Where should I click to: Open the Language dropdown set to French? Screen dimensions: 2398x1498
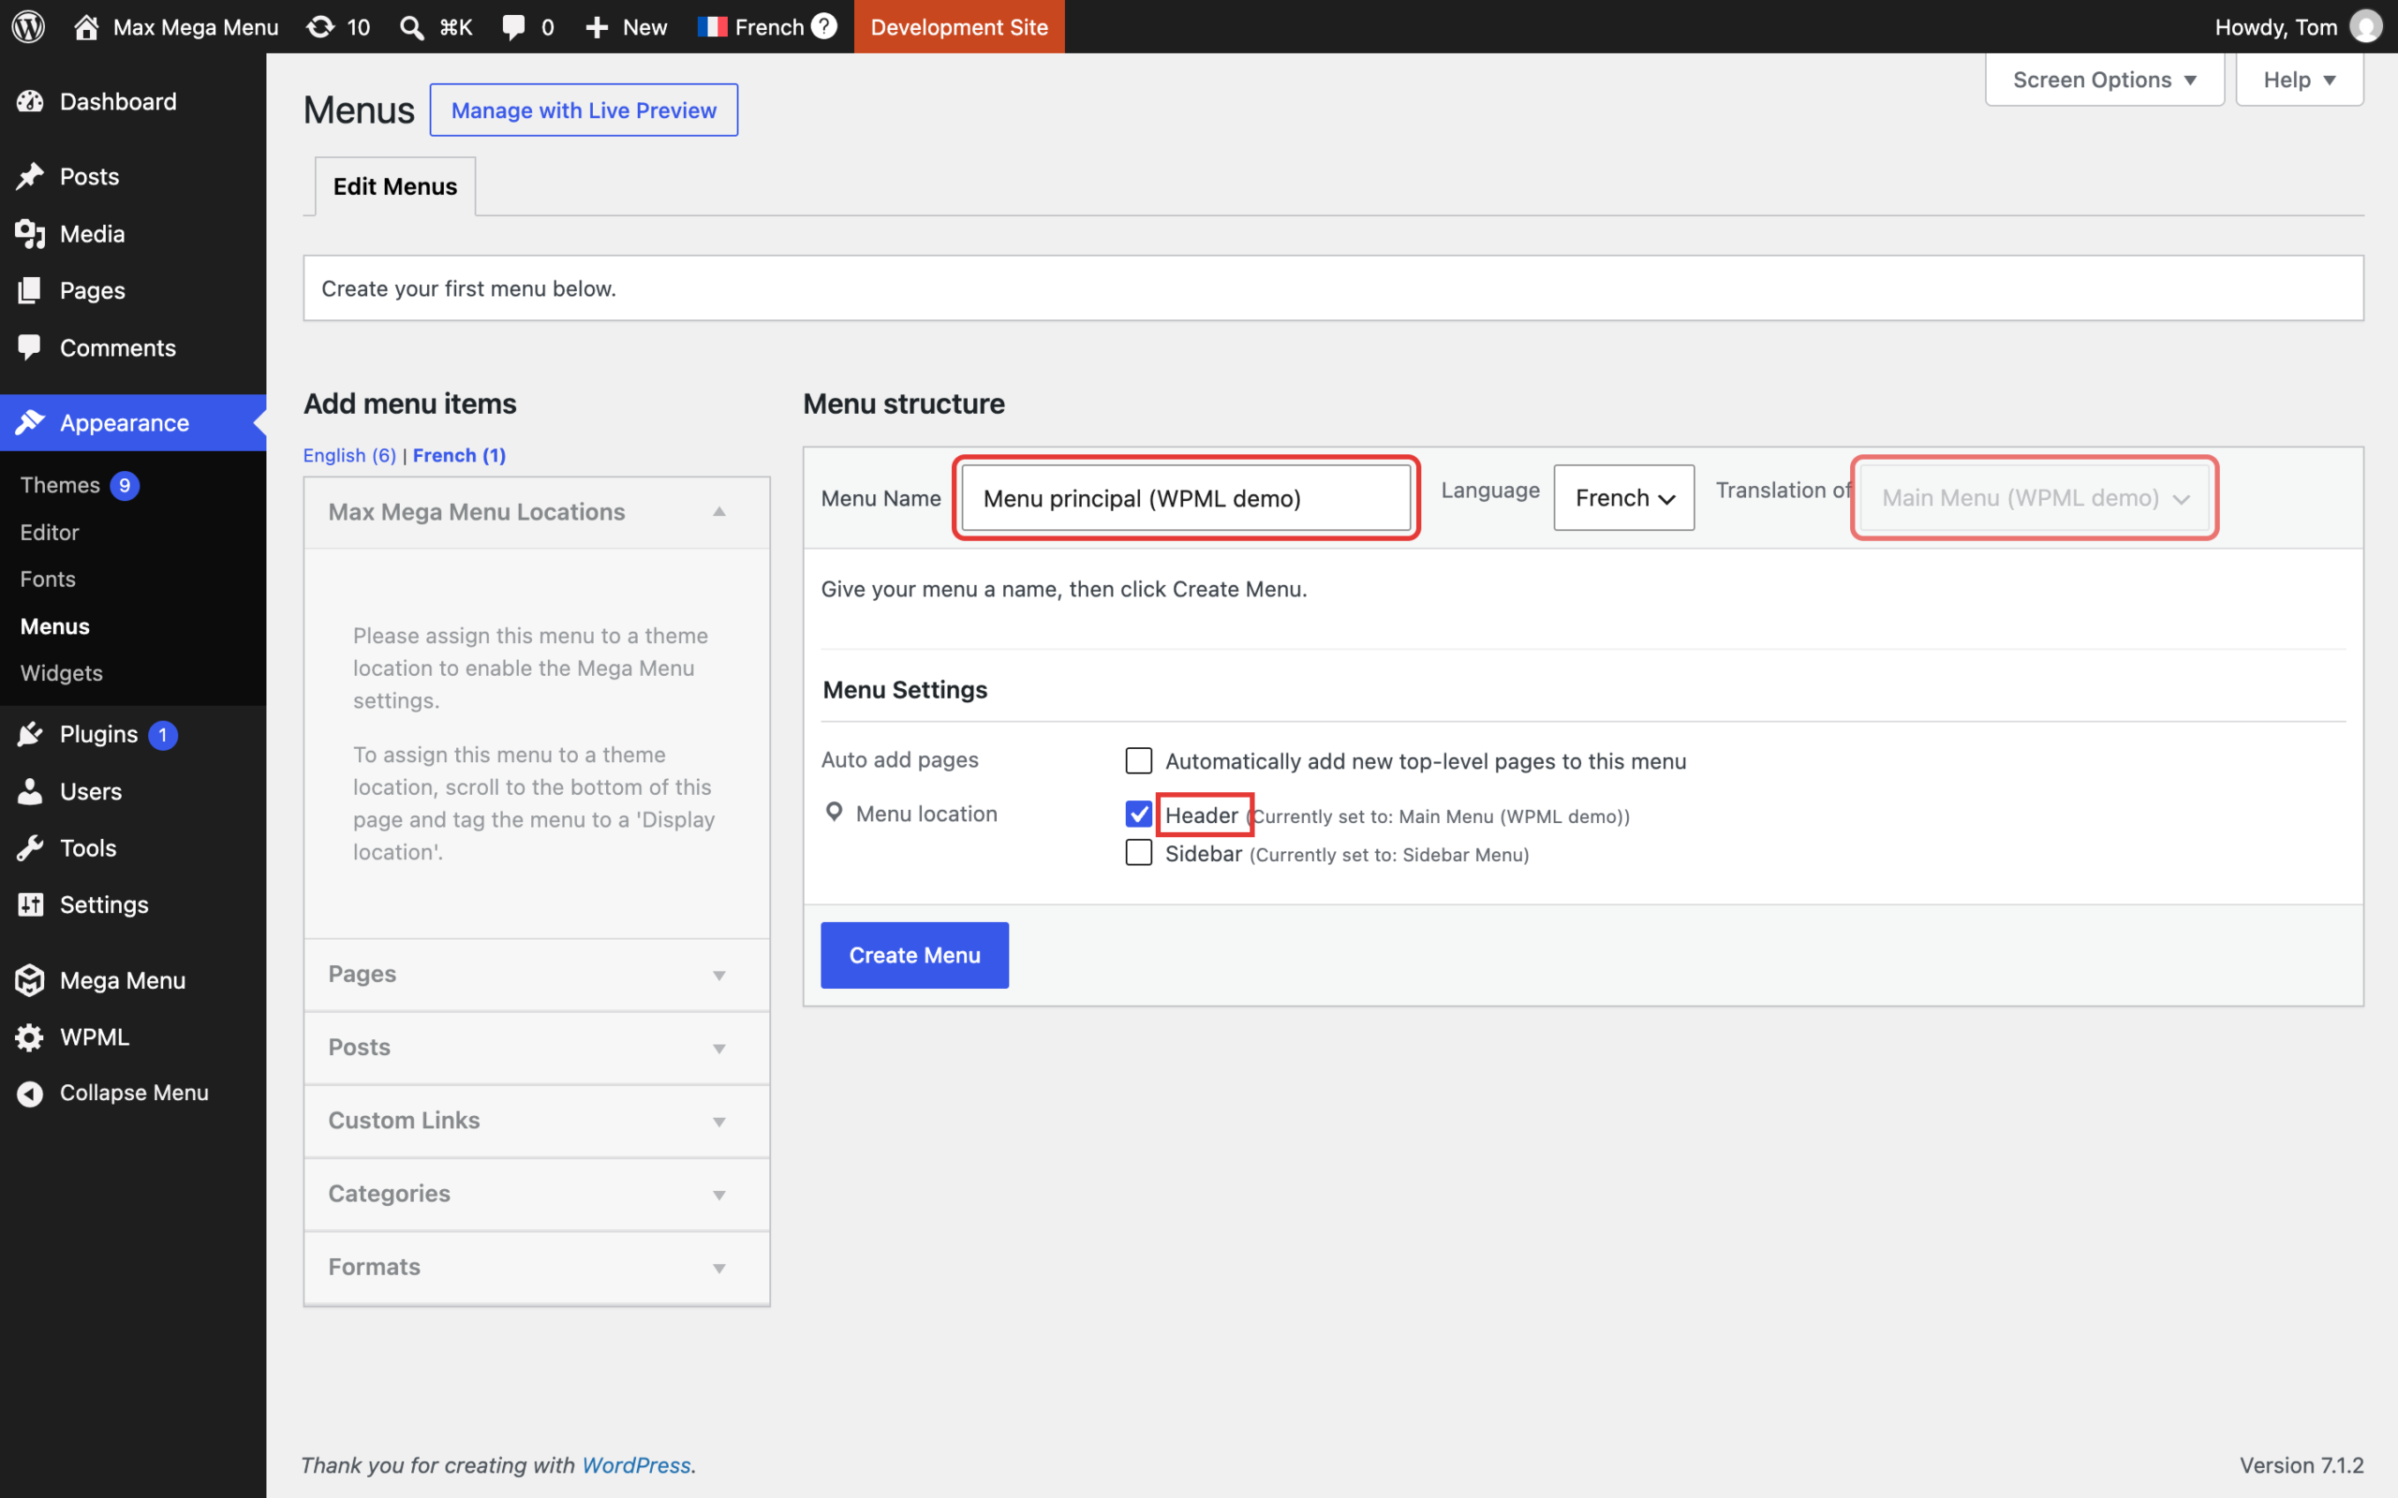1623,497
